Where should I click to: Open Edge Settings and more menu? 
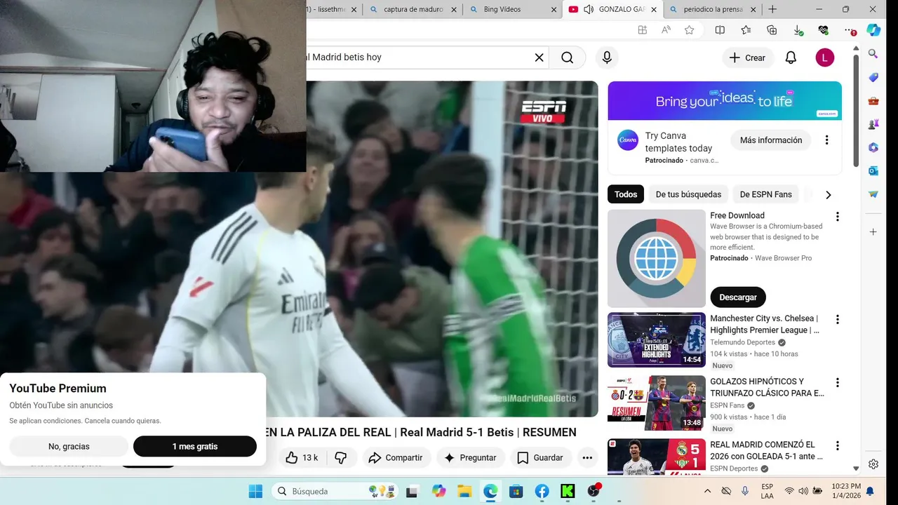(850, 30)
